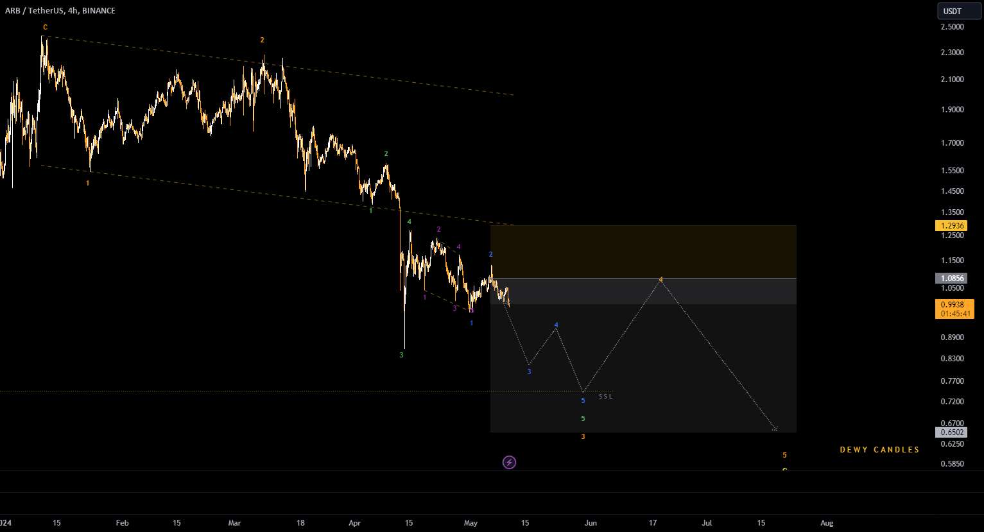Select the blue wave 2 label near May high
This screenshot has width=984, height=532.
click(491, 255)
